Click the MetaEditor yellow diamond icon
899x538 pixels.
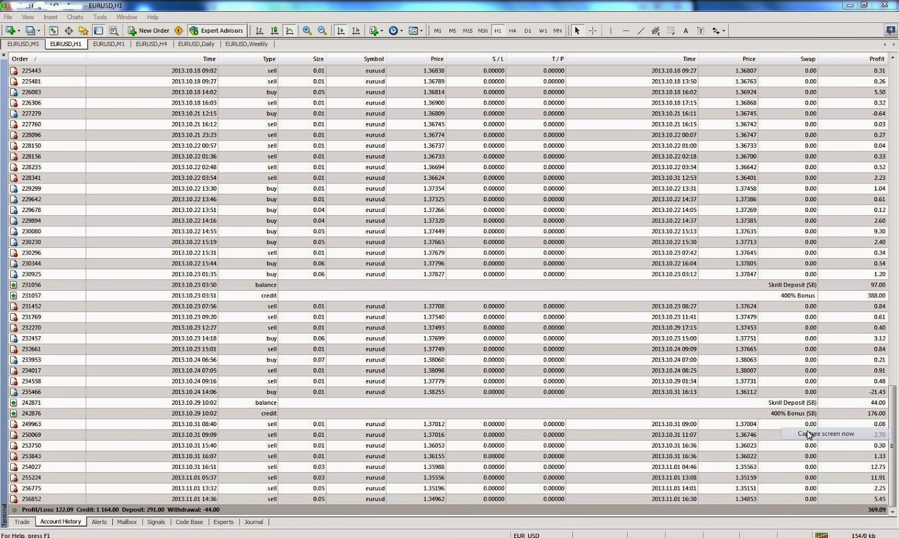(179, 30)
